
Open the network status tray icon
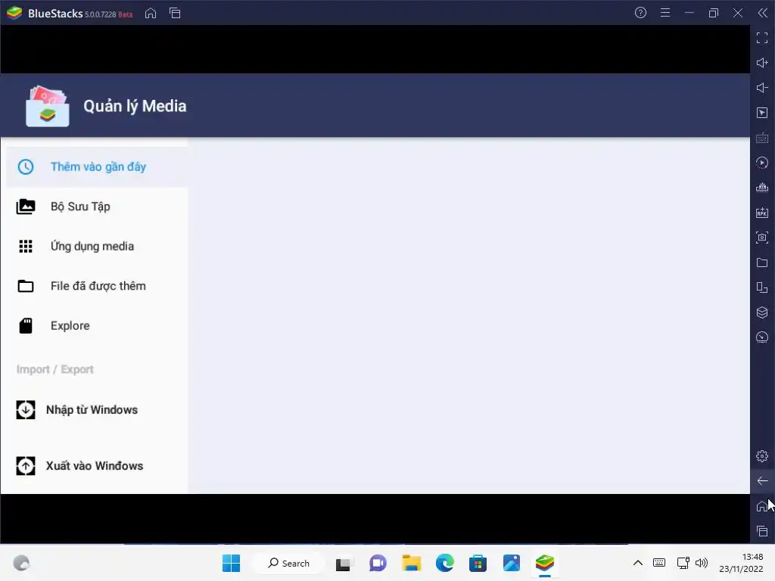click(x=683, y=563)
